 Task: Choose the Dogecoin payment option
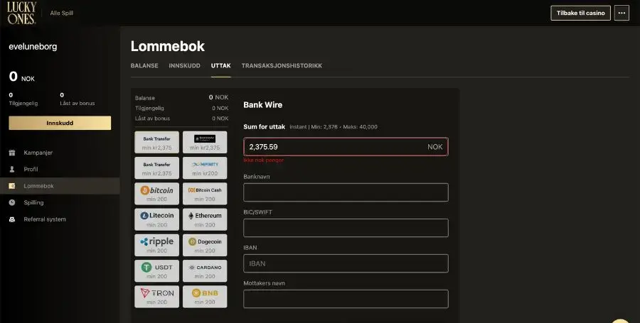coord(205,245)
